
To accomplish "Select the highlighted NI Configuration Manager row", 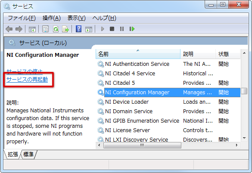I will click(x=172, y=93).
